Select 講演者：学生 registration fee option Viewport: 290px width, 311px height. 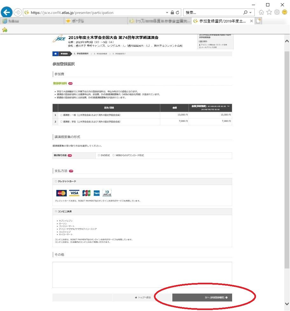coord(61,122)
